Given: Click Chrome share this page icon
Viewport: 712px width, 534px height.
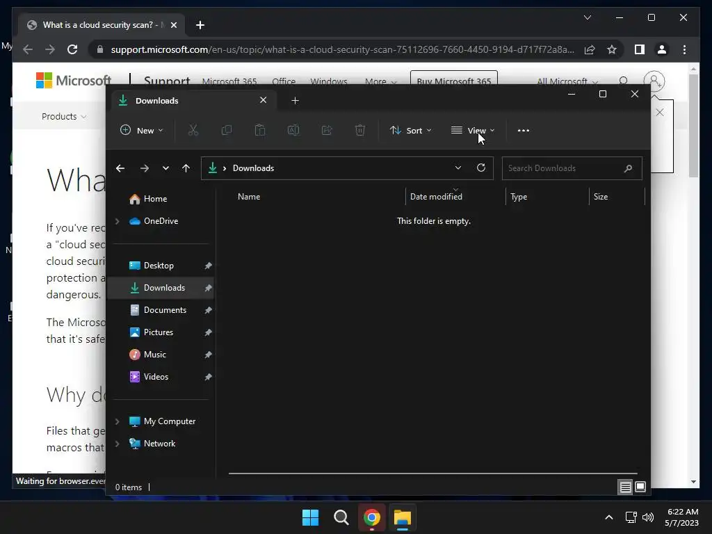Looking at the screenshot, I should [590, 49].
